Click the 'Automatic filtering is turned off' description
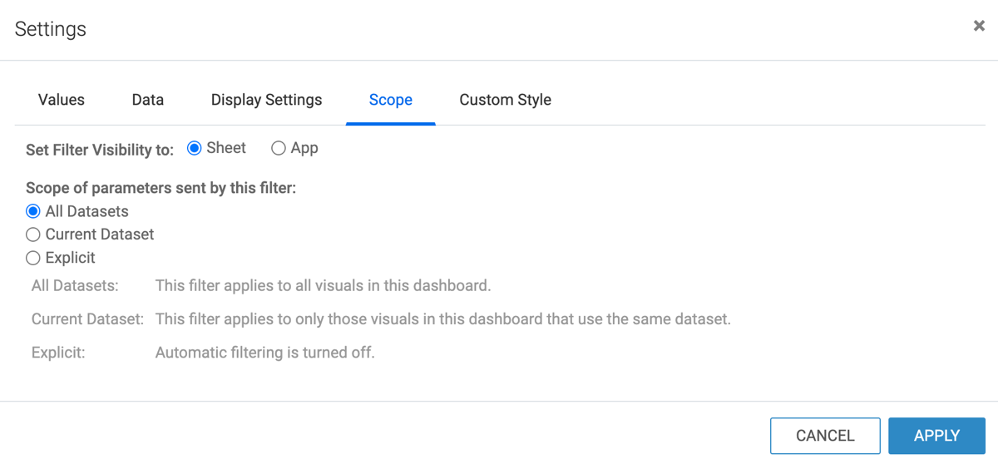 (265, 353)
